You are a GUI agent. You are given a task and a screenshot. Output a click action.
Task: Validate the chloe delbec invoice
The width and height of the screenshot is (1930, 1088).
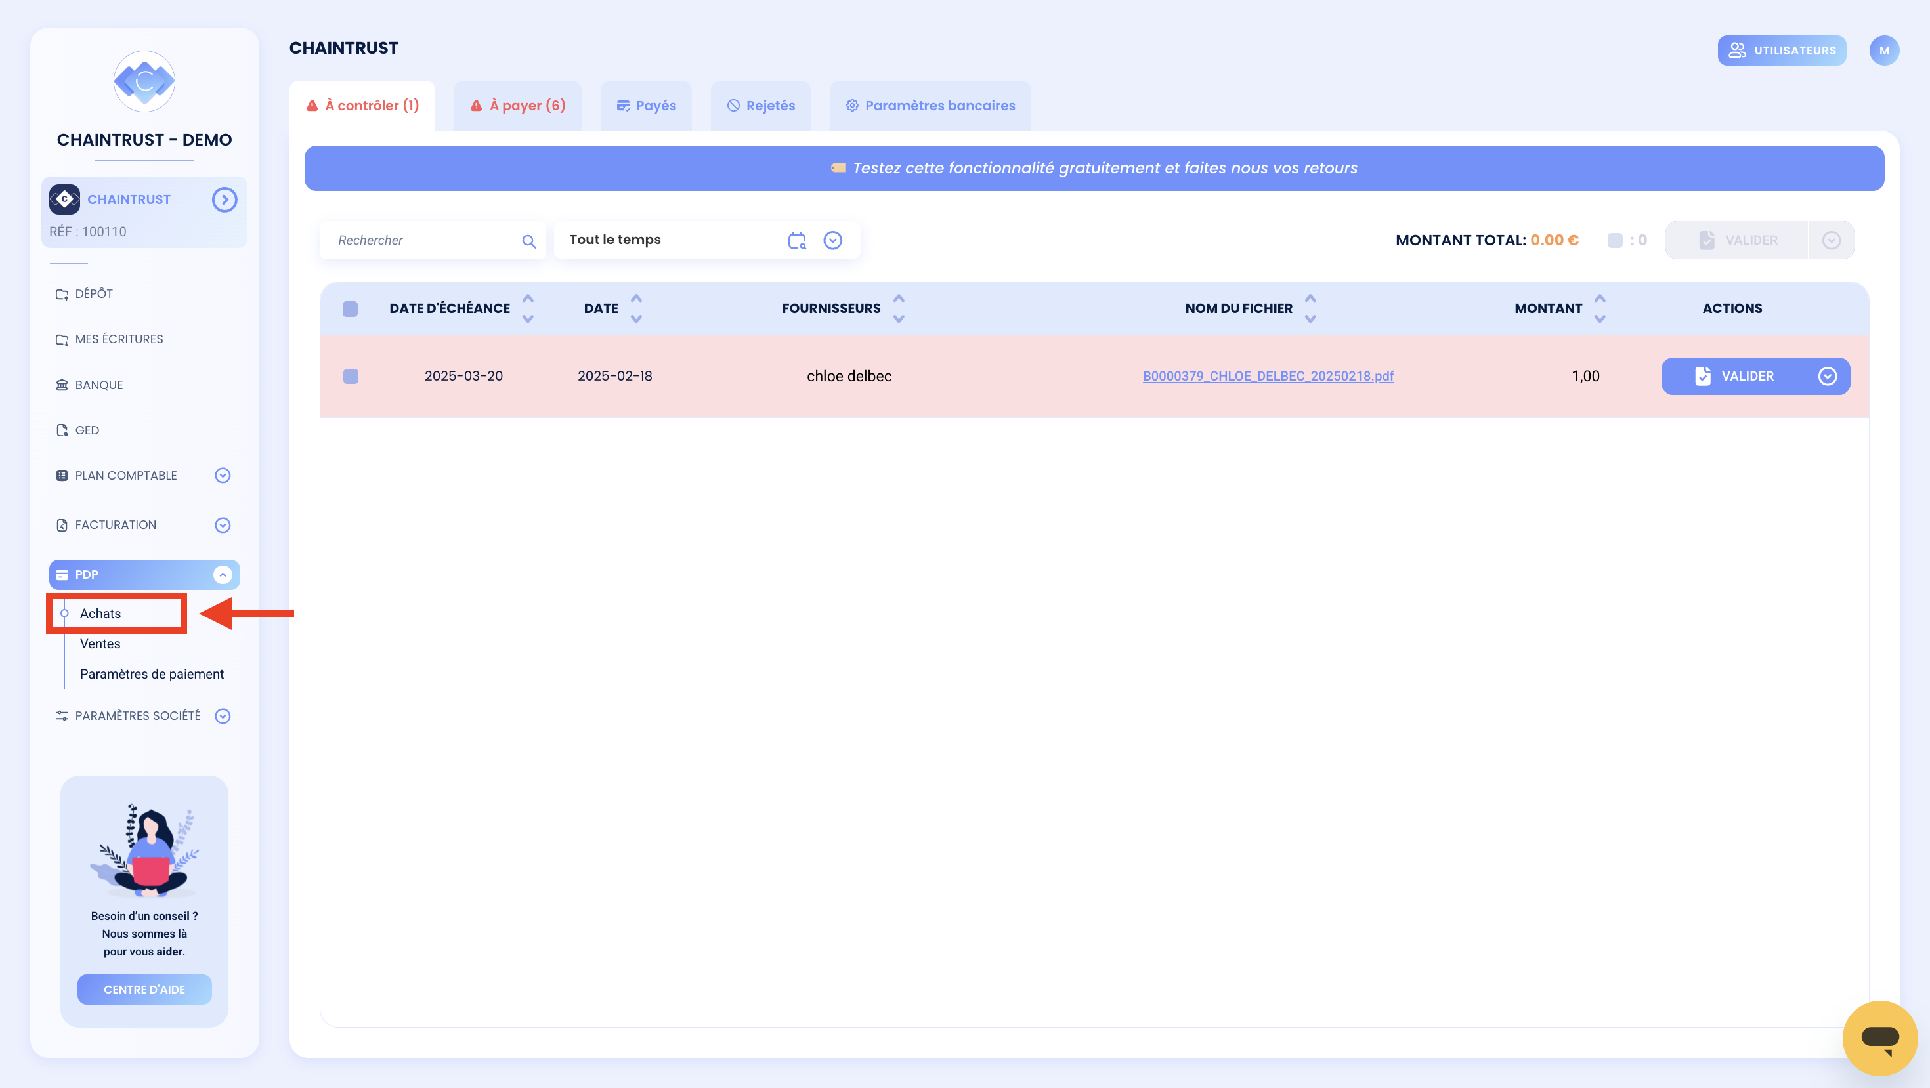[x=1733, y=376]
